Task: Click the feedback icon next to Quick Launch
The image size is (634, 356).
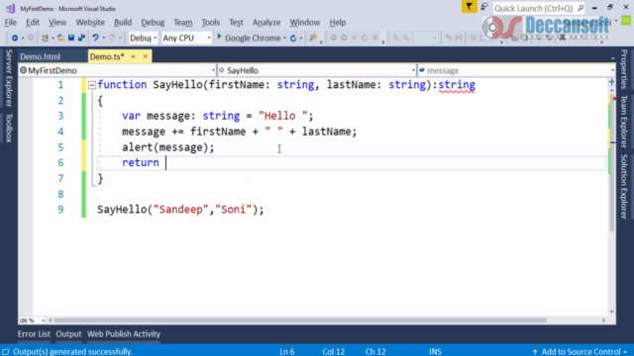Action: (x=484, y=7)
